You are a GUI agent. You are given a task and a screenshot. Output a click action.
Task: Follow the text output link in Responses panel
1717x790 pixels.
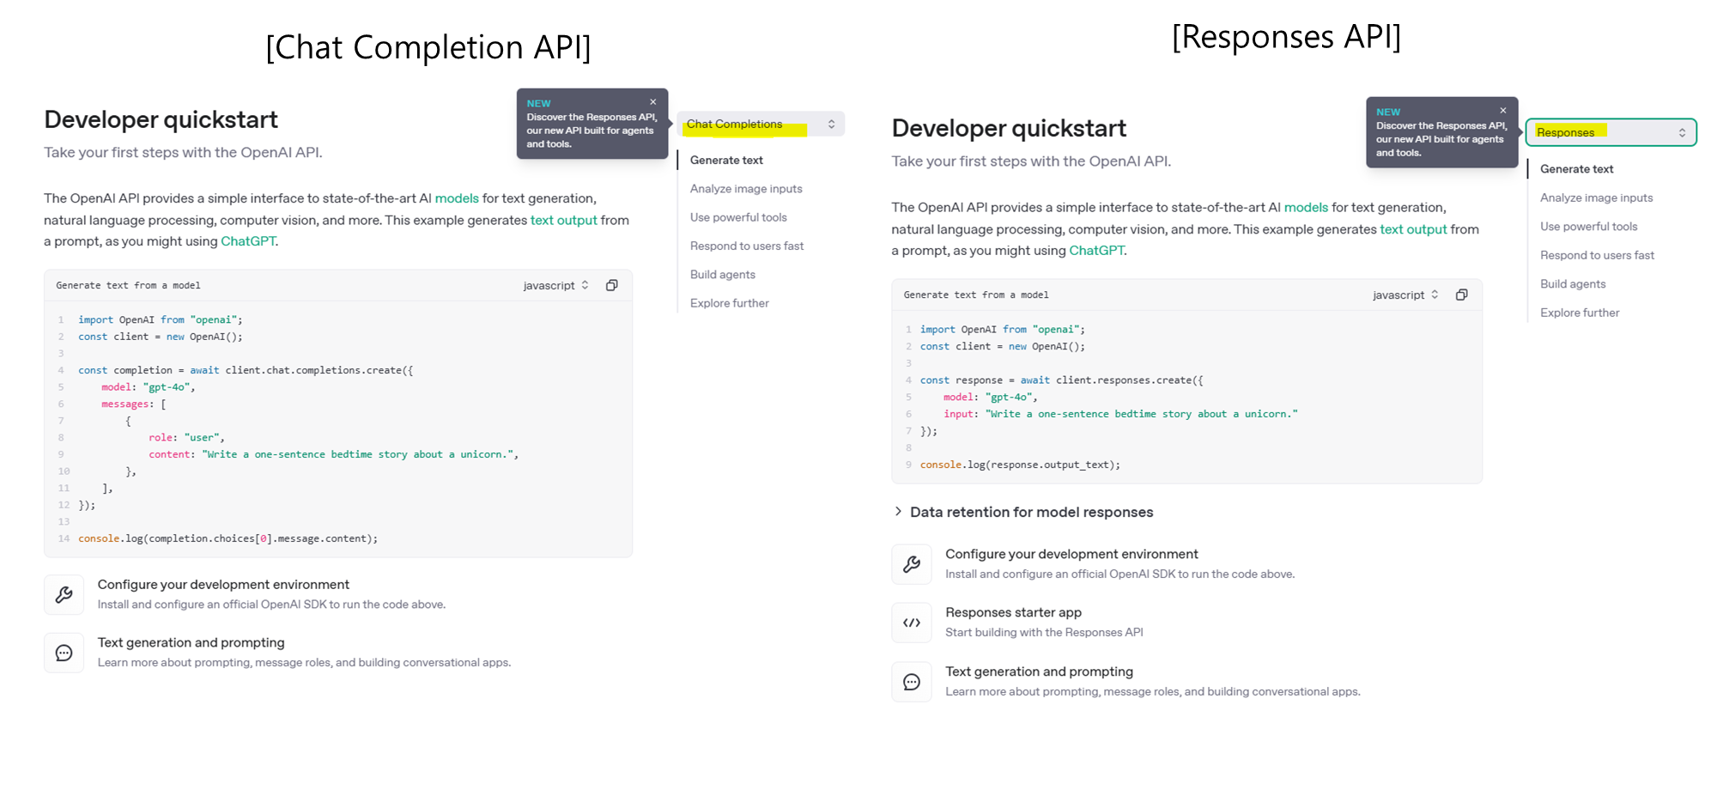(1413, 229)
